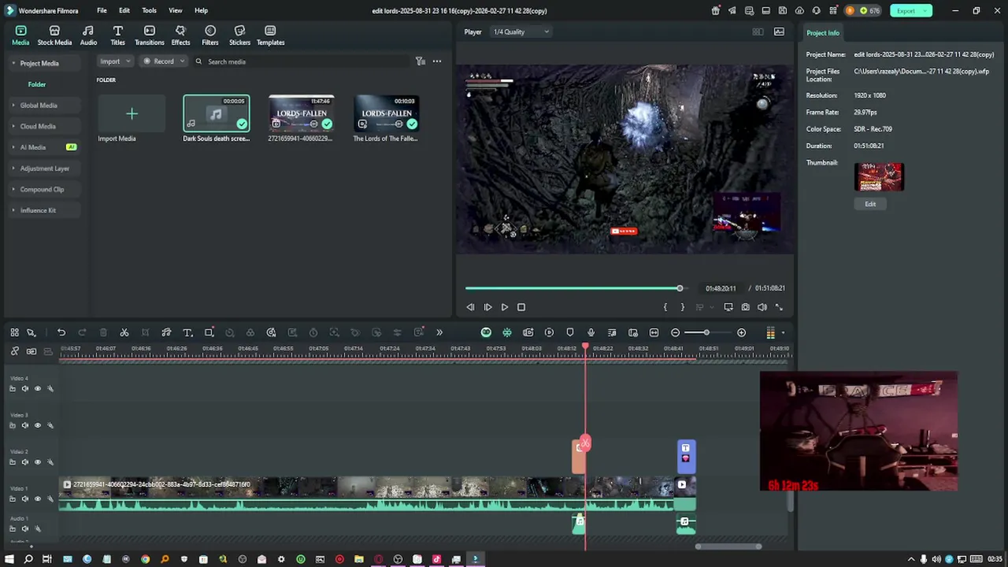This screenshot has width=1008, height=567.
Task: Click the Stop button in player
Action: coord(521,307)
